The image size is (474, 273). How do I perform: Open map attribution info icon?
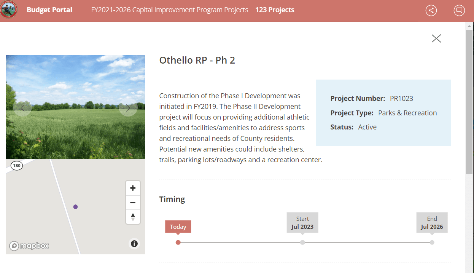pos(134,244)
